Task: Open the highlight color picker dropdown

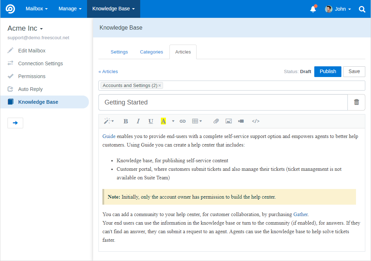Action: coord(173,121)
